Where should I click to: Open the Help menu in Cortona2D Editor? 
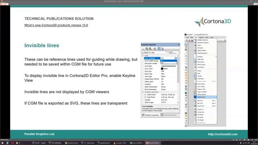212,37
